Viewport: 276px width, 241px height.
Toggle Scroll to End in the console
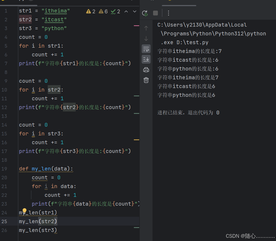coord(146,59)
